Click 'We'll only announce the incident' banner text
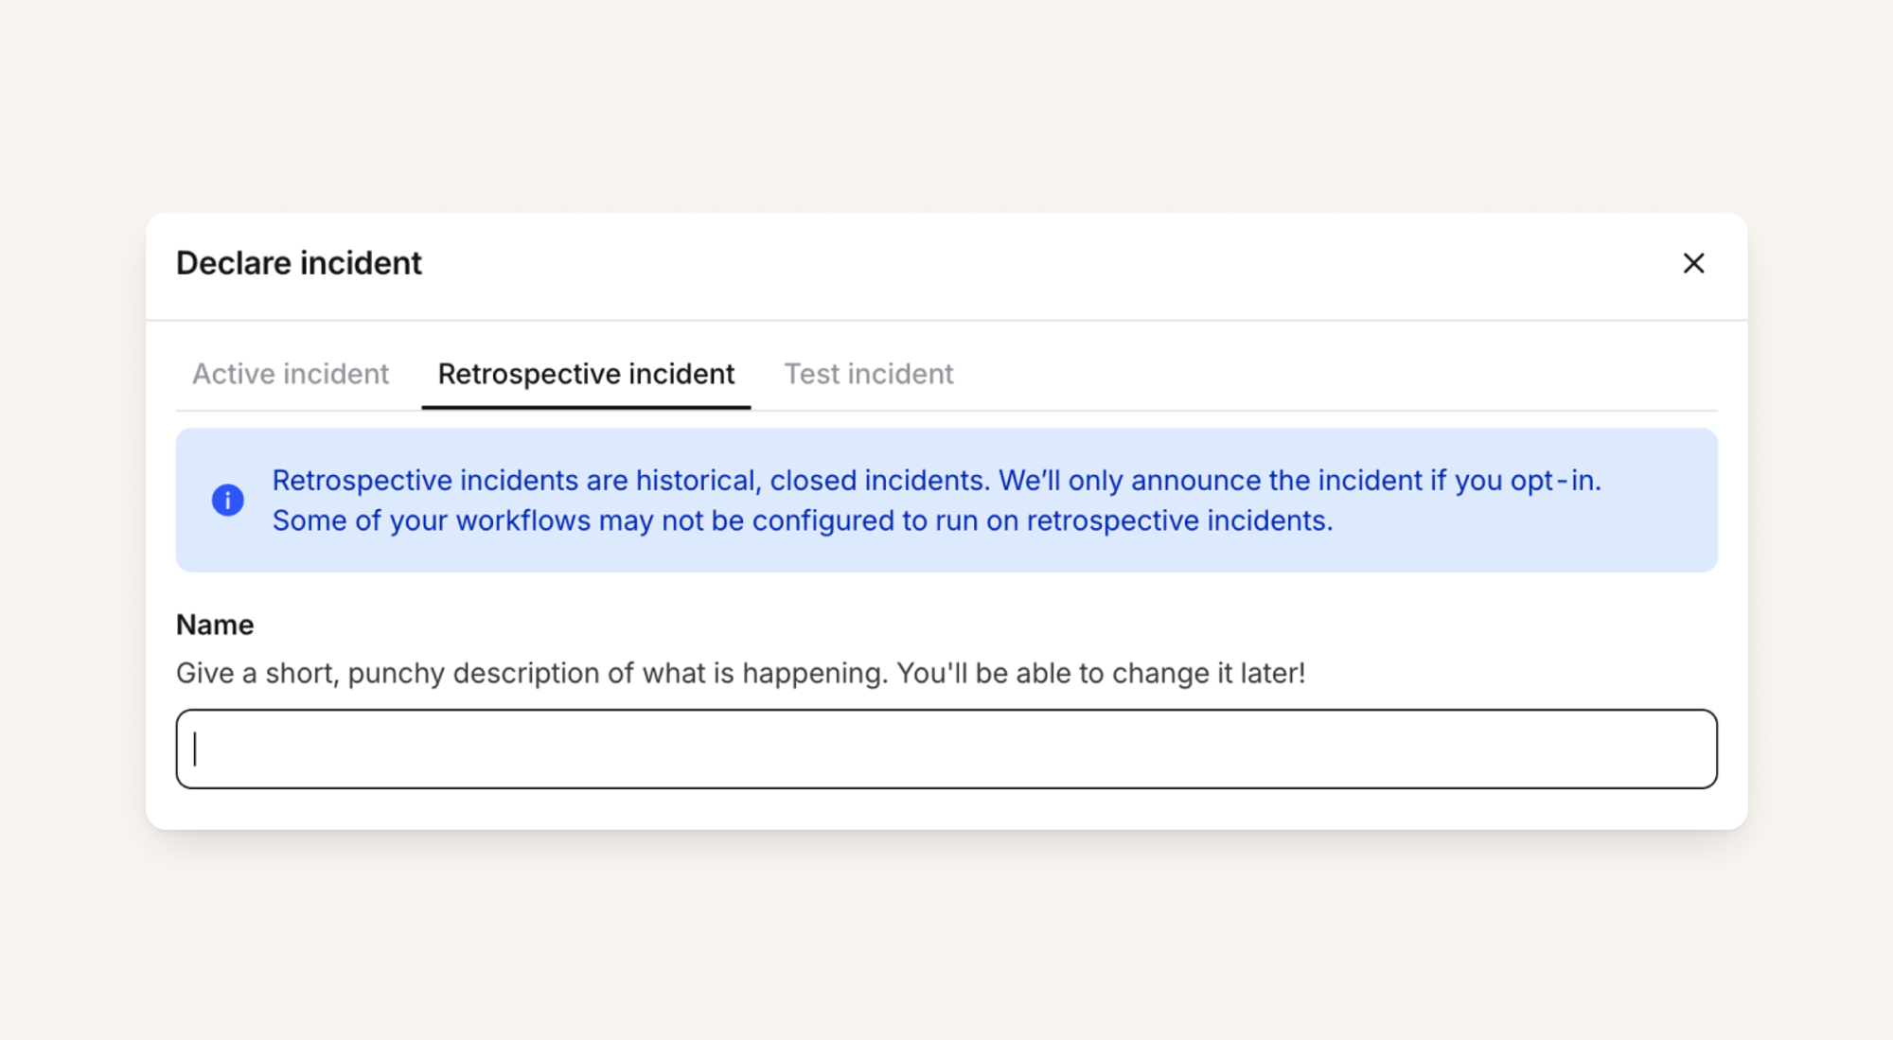Image resolution: width=1893 pixels, height=1040 pixels. 1212,481
